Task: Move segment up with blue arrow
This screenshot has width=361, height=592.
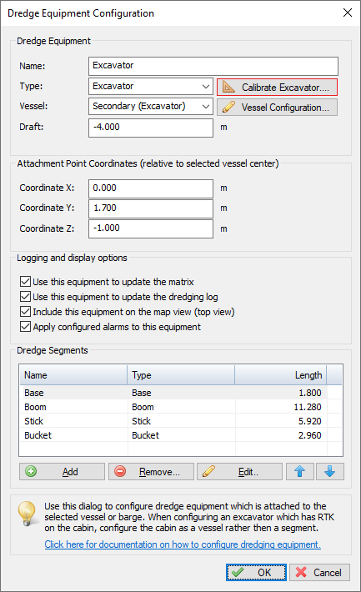Action: coord(300,472)
